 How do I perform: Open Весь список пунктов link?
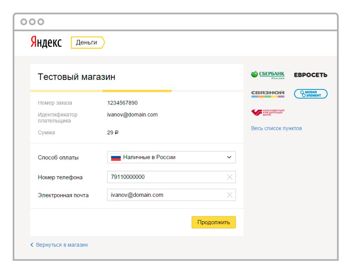pyautogui.click(x=276, y=128)
